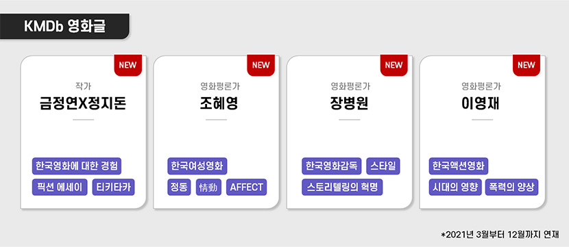Select the 픽션 에세이 tag
The width and height of the screenshot is (569, 247).
(60, 187)
